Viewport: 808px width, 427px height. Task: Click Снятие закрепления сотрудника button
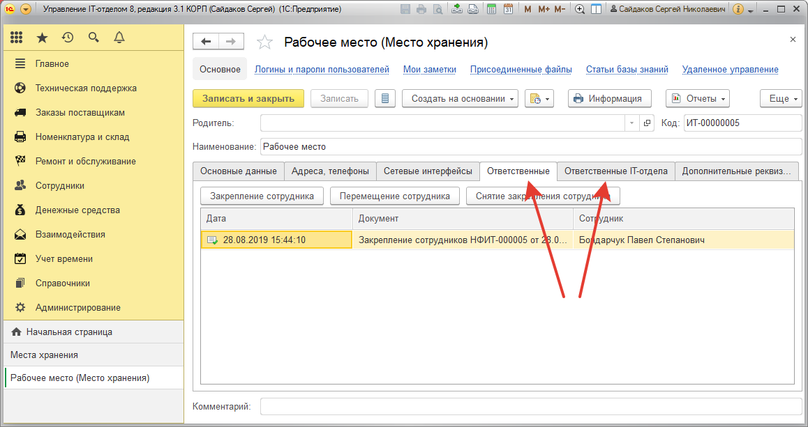(543, 196)
